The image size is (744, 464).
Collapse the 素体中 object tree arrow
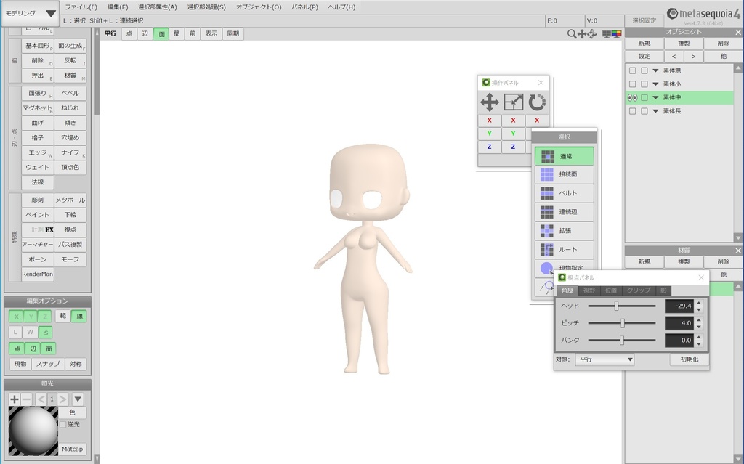656,98
